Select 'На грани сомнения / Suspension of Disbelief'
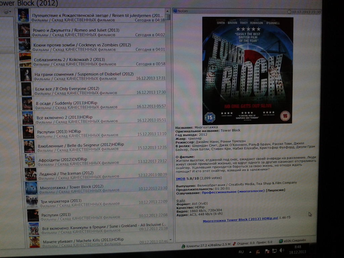 pos(93,74)
